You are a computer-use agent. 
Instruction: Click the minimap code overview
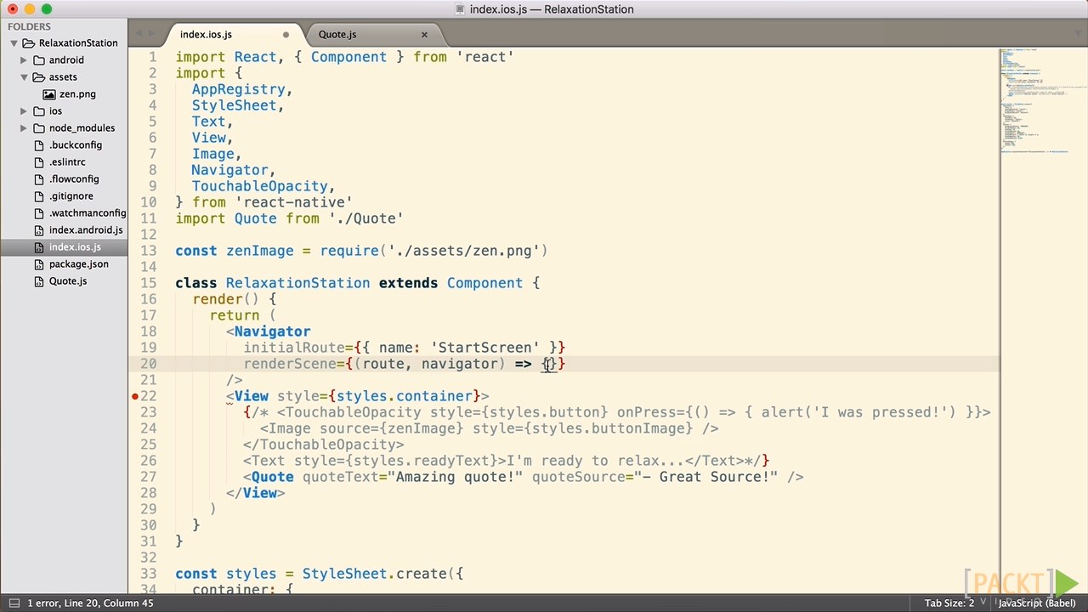[1044, 102]
